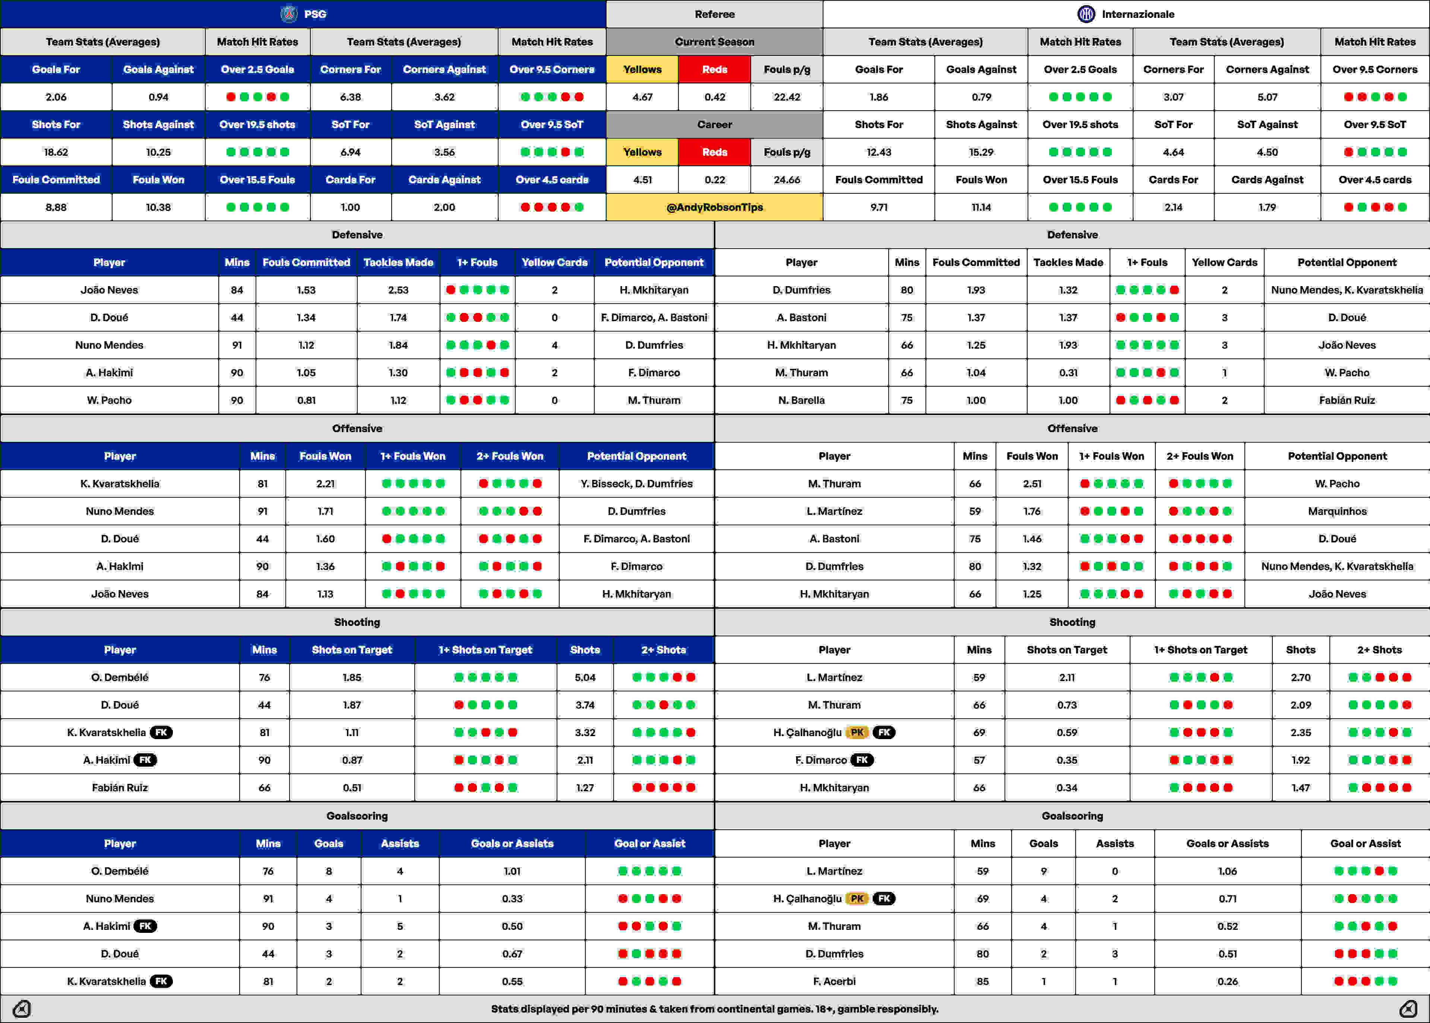Image resolution: width=1430 pixels, height=1023 pixels.
Task: Select L. Martínez in Inter Goalscoring table
Action: [x=834, y=871]
